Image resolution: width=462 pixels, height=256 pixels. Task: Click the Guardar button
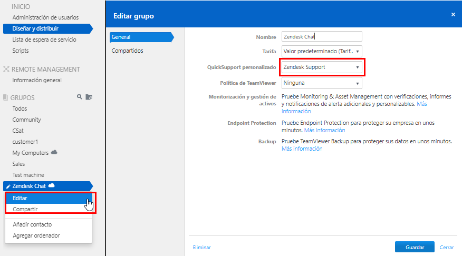[415, 247]
